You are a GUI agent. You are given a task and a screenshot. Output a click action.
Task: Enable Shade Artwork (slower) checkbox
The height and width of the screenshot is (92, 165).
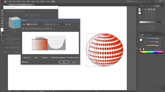coord(51,57)
